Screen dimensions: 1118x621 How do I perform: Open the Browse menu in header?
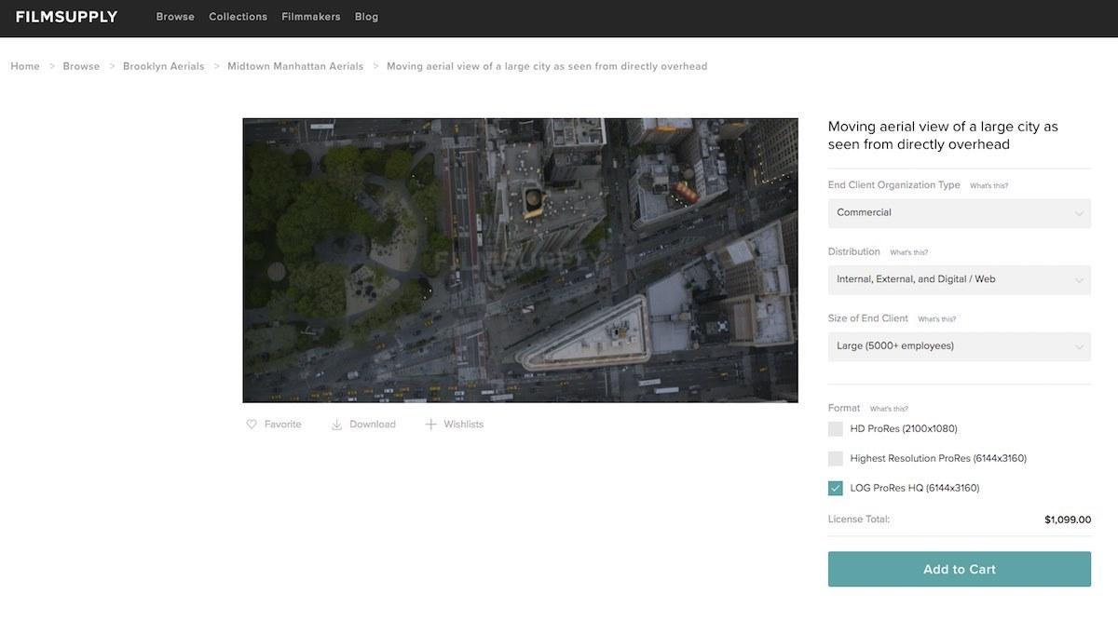(x=175, y=17)
